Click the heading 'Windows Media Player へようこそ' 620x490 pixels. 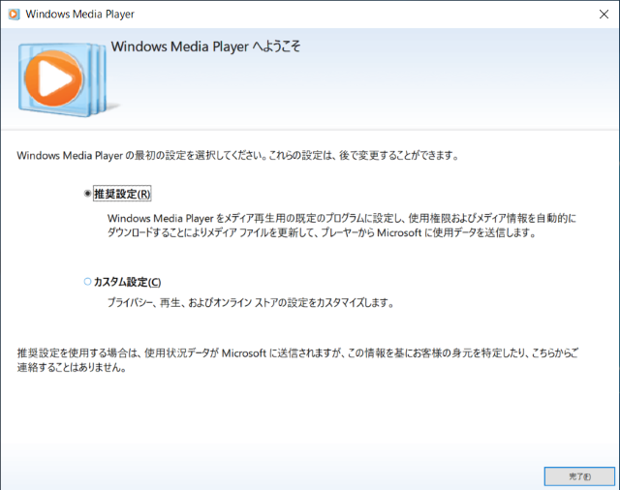pyautogui.click(x=205, y=46)
